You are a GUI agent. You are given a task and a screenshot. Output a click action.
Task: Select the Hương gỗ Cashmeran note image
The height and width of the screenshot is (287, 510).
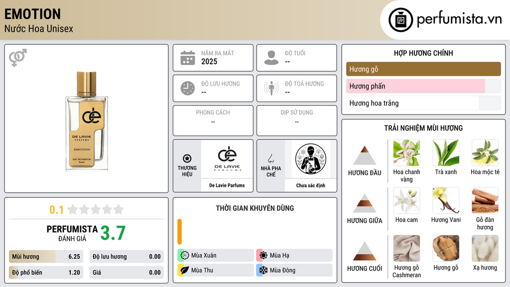coord(406,248)
